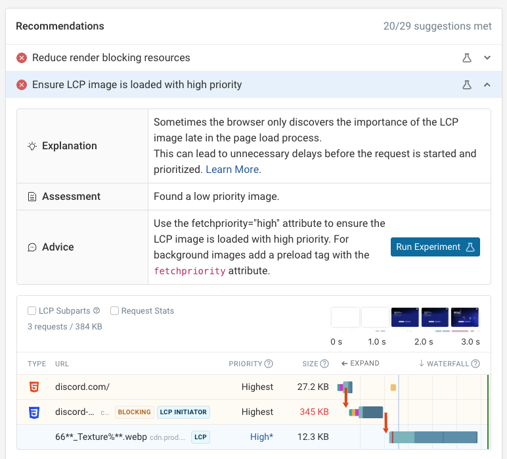Click the third filmstrip thumbnail near 2.0 s
Screen dimensions: 507x459
click(405, 317)
